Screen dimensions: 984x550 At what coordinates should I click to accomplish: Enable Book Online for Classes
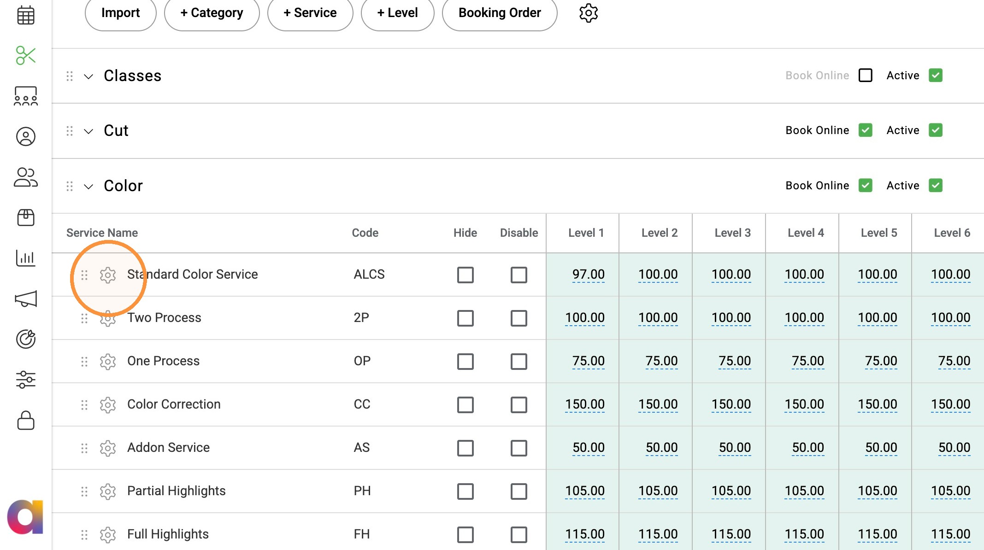click(866, 75)
